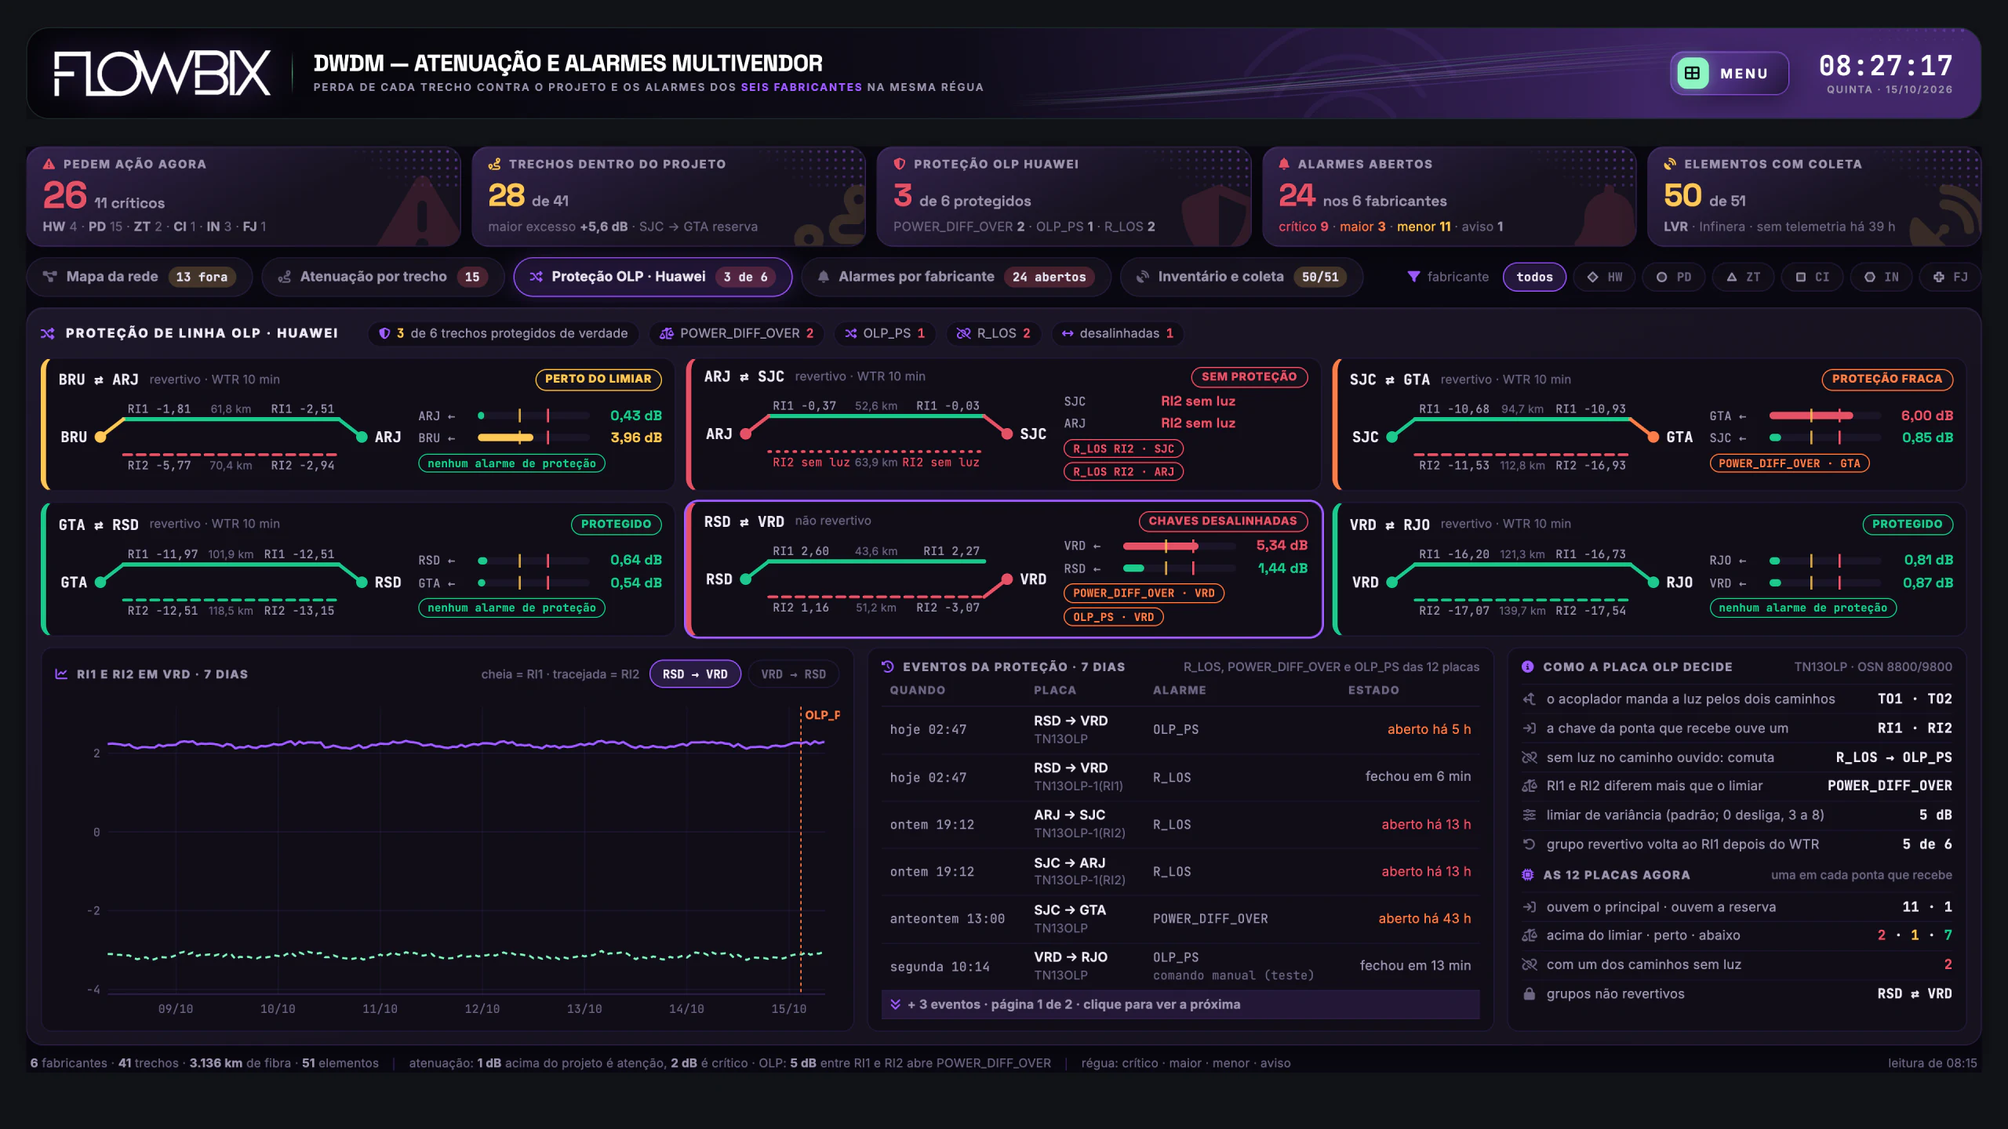Click the VRD 5,34 dB difference bar
2008x1129 pixels.
point(1179,546)
